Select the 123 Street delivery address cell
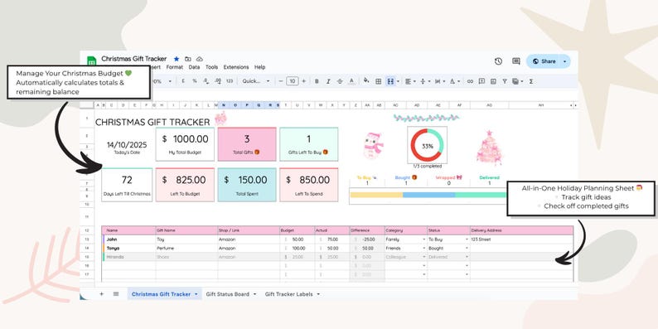658x329 pixels. tap(521, 239)
